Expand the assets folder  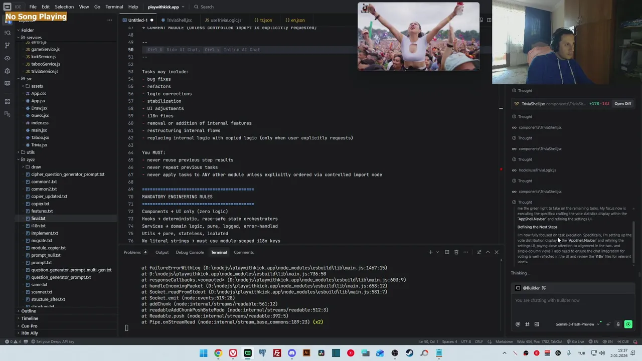37,86
